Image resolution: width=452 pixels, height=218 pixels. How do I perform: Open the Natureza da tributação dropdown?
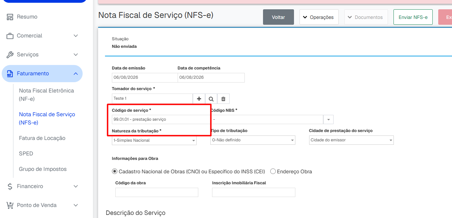click(154, 140)
